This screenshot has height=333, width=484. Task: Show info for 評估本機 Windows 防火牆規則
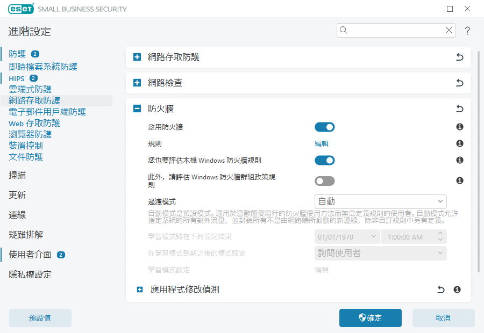[460, 160]
